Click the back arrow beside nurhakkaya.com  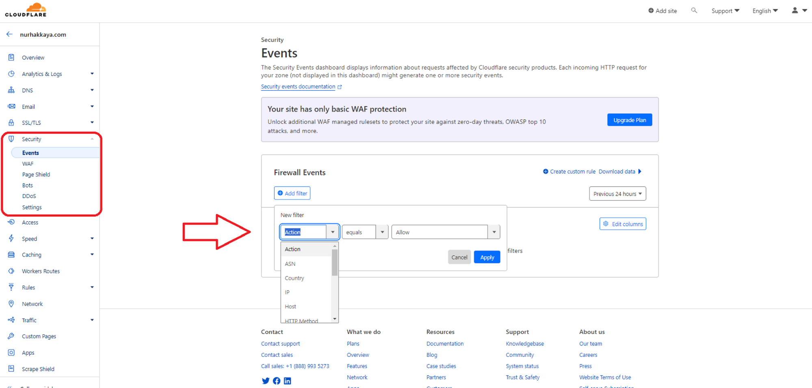tap(9, 34)
